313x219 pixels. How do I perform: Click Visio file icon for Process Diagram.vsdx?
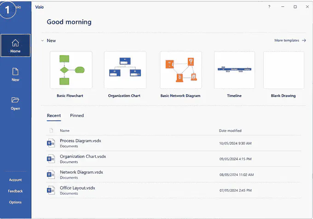click(51, 143)
